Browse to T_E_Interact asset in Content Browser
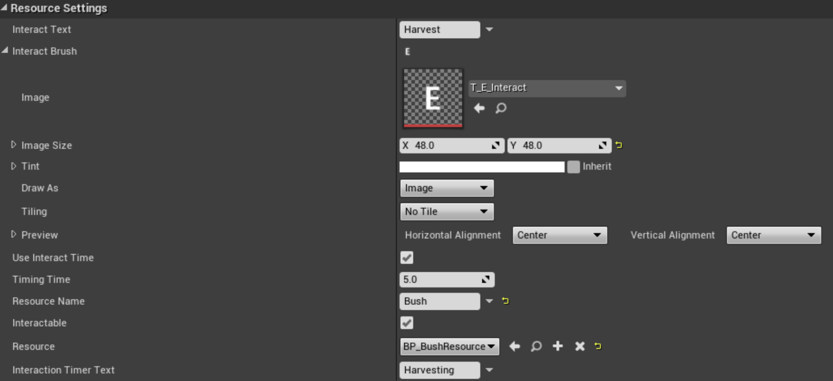This screenshot has height=381, width=833. coord(501,108)
